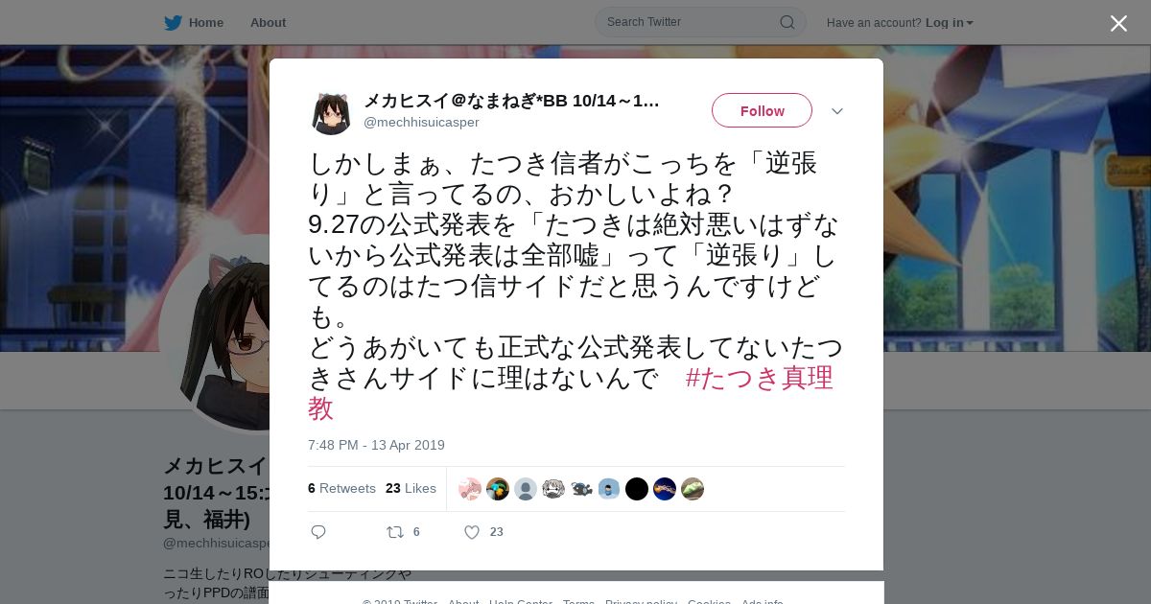1151x604 pixels.
Task: Click the solid black liker avatar
Action: pos(637,489)
